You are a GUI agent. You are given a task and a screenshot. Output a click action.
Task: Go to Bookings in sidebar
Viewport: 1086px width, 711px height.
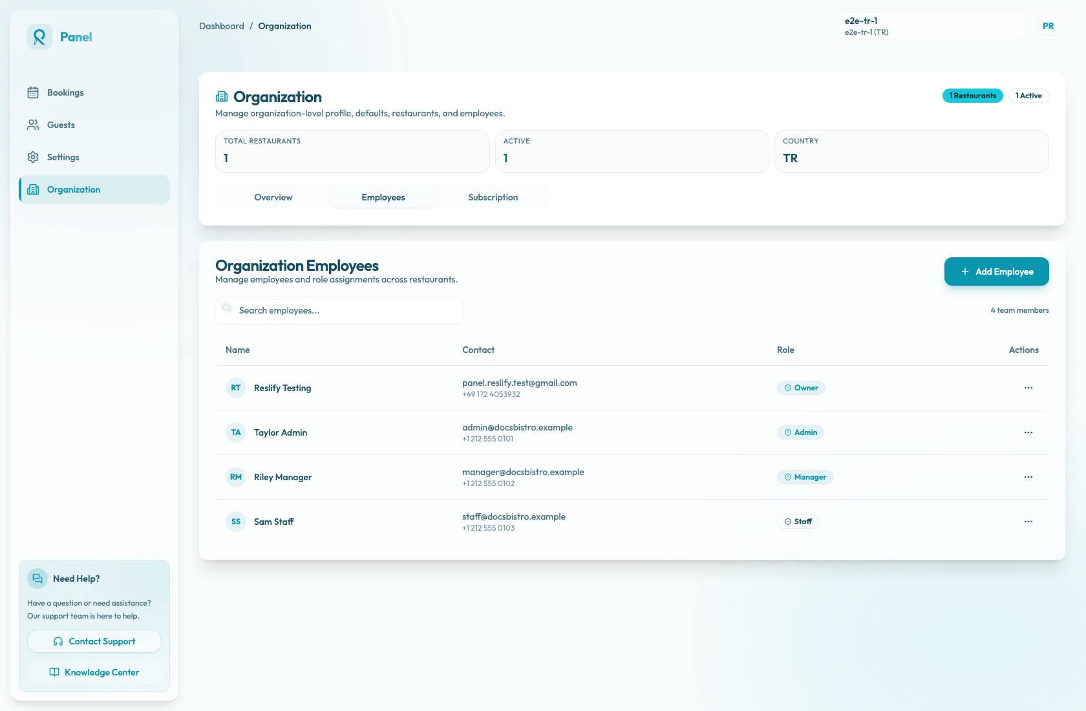(x=94, y=92)
